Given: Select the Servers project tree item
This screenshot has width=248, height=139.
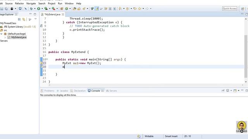Looking at the screenshot, I should click(x=4, y=41).
